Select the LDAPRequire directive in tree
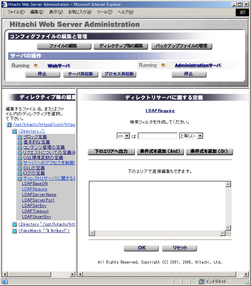 click(35, 189)
